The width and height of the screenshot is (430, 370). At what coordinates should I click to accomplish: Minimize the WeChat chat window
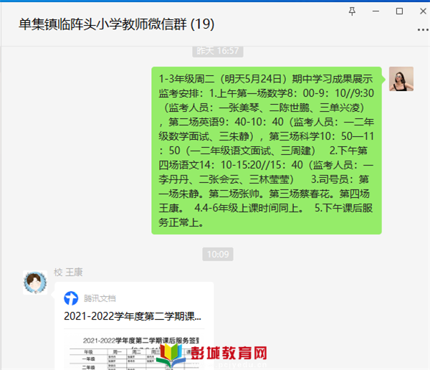[376, 11]
